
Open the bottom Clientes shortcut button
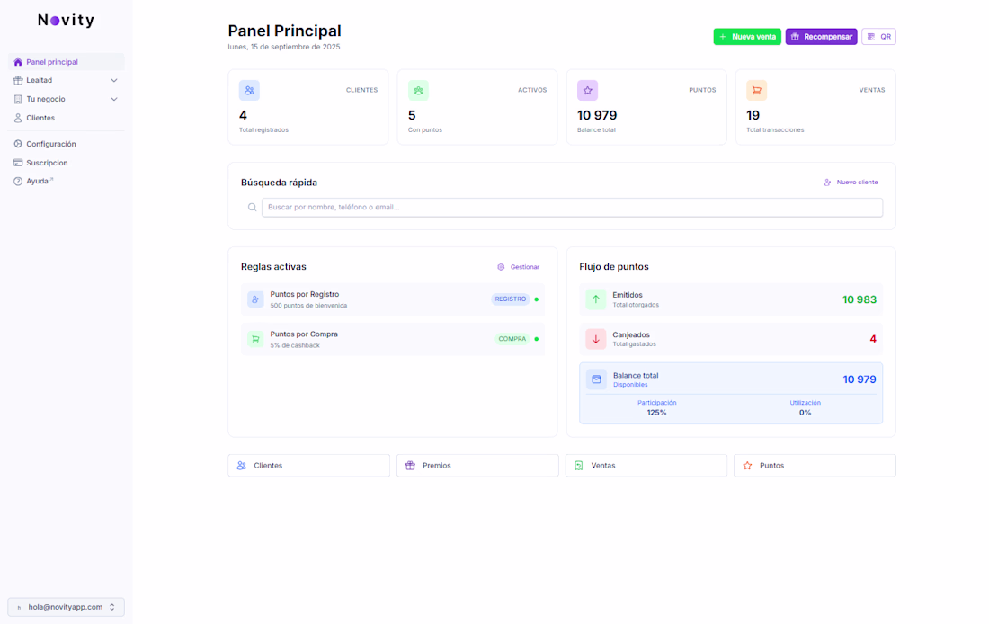click(308, 466)
